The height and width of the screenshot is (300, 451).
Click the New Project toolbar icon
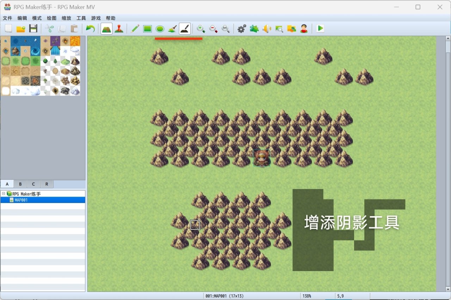pos(8,29)
